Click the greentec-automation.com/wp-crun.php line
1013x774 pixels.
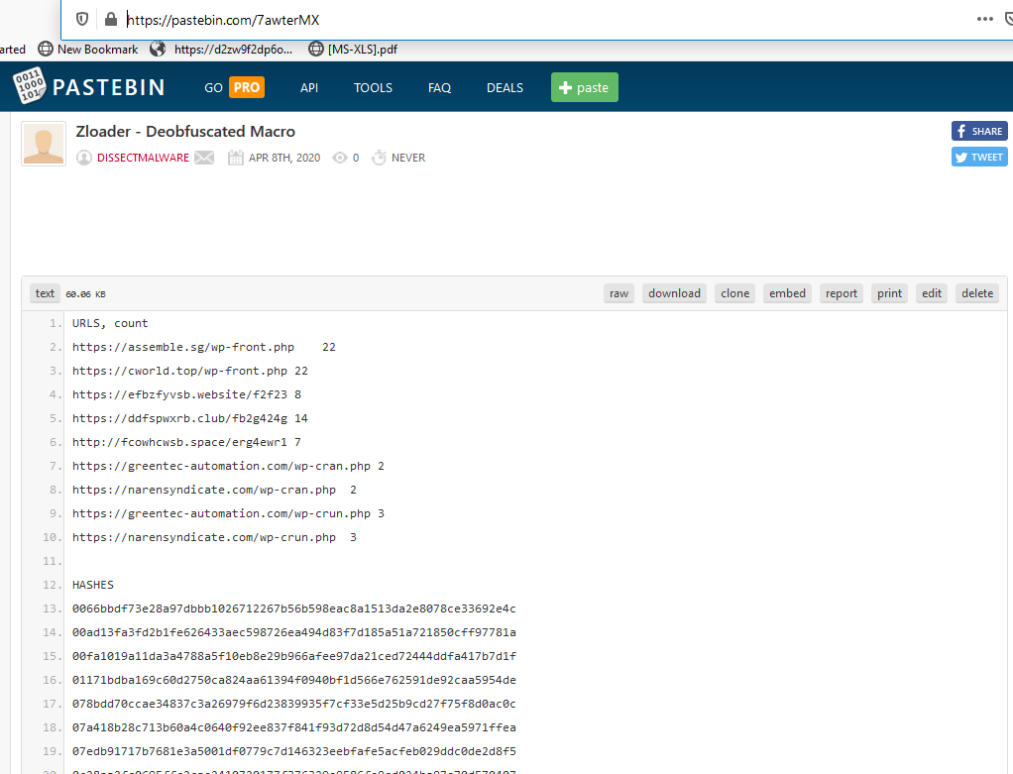click(x=228, y=513)
